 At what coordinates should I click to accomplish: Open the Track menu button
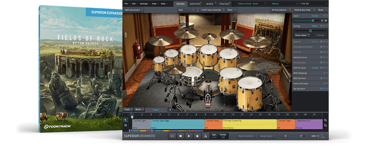click(x=128, y=109)
